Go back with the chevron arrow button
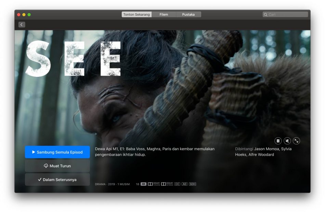Screen dimensions: 325x212 [x=22, y=25]
